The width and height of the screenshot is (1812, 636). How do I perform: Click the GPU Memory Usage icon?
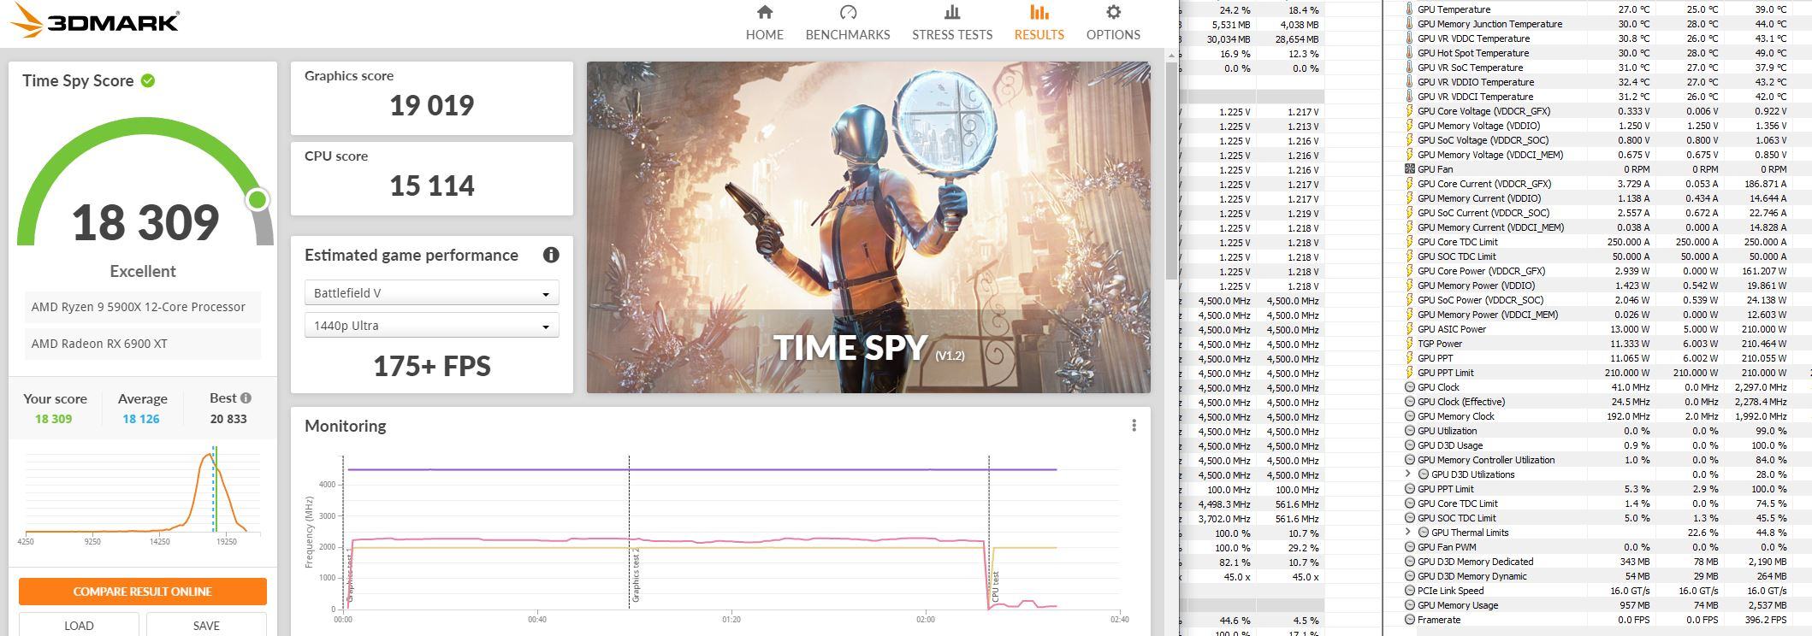1409,605
